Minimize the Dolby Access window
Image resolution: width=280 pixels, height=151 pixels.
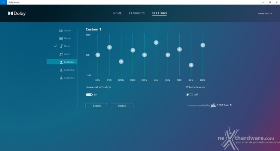pos(263,2)
